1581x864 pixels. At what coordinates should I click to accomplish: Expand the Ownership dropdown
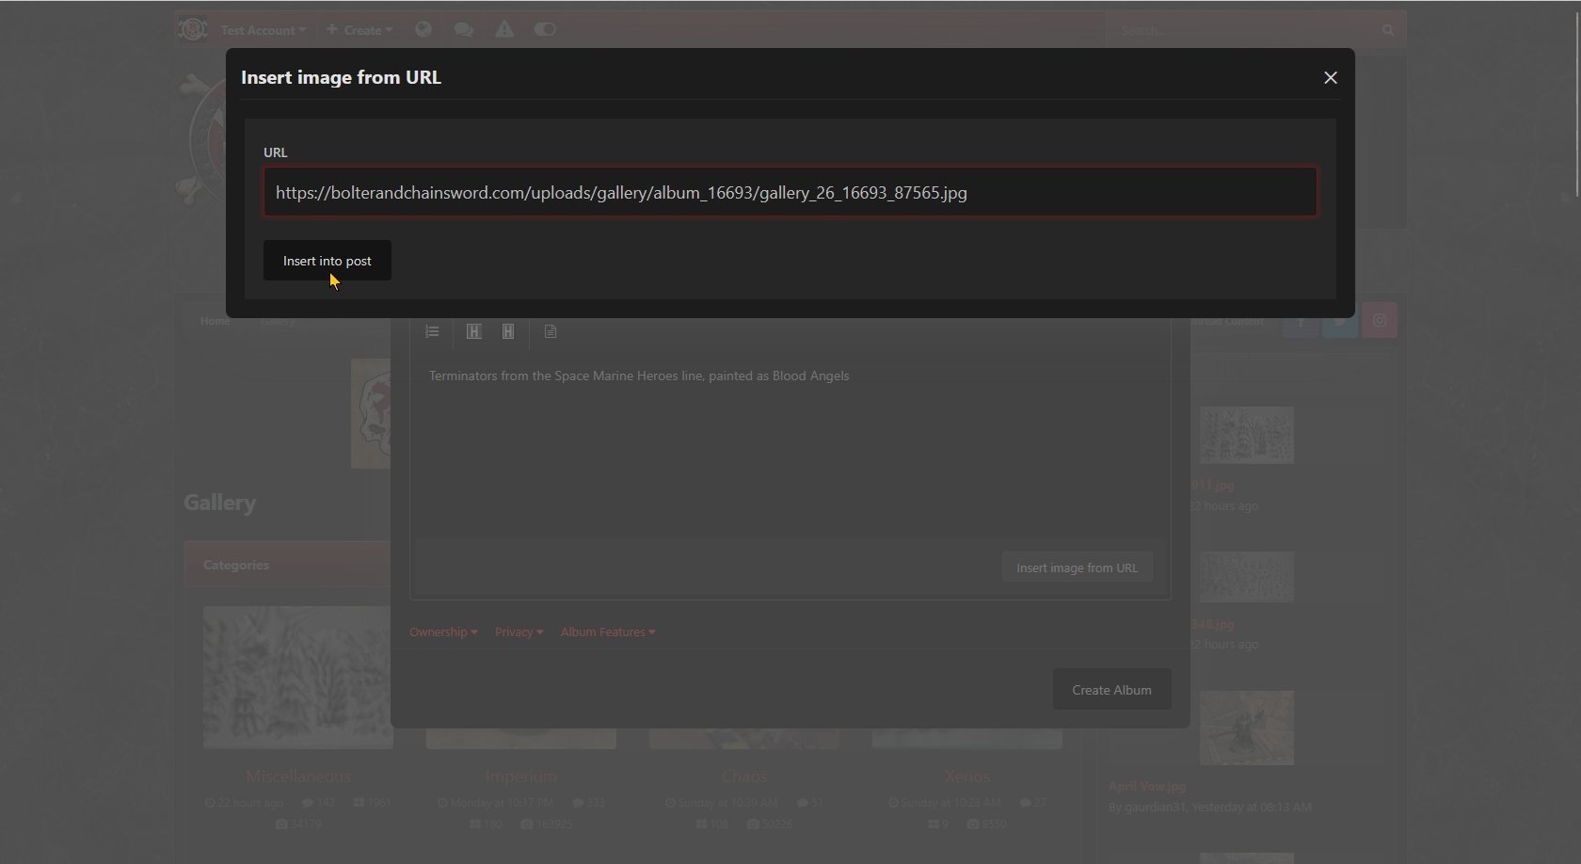[x=443, y=632]
